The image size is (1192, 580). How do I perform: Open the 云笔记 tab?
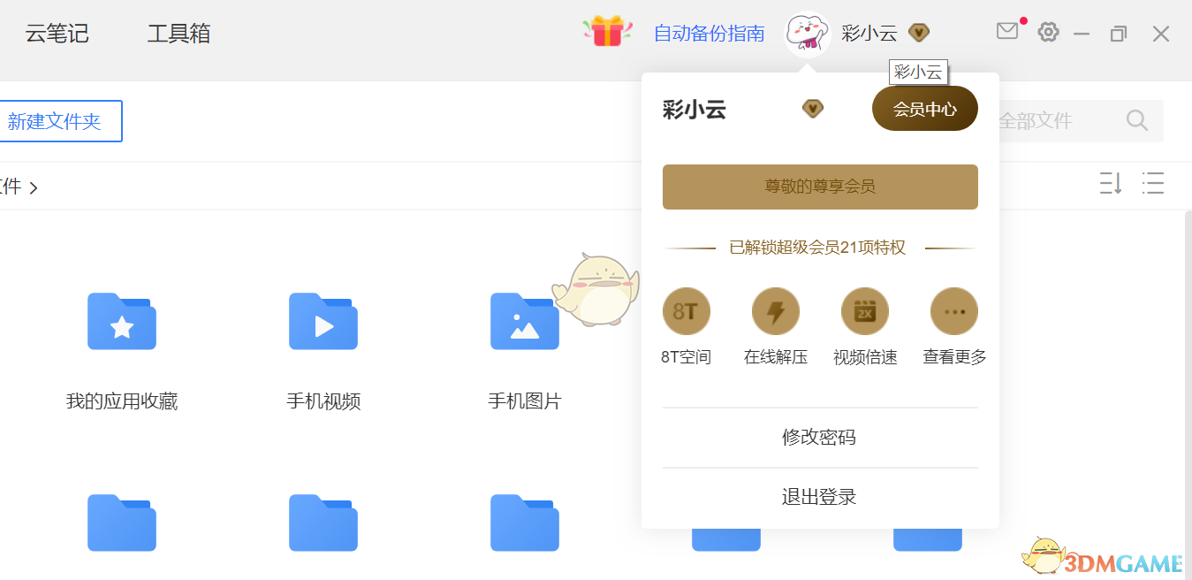tap(57, 34)
